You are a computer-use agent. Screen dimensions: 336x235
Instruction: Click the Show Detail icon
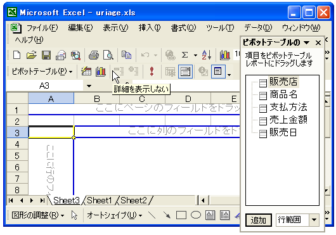[134, 72]
